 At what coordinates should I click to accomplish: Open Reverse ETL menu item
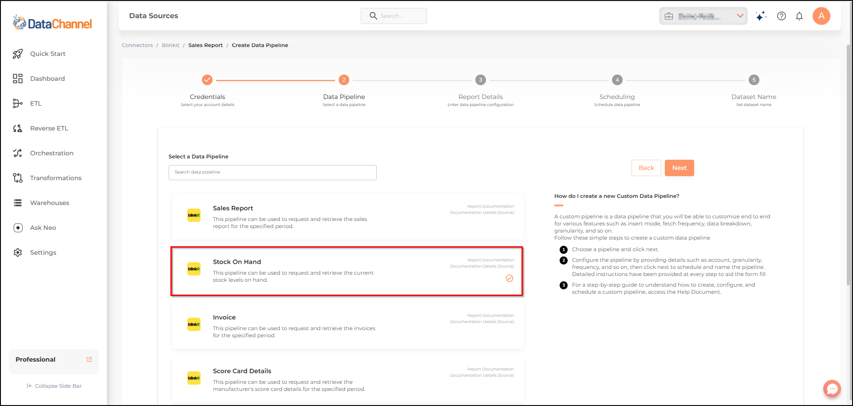49,128
